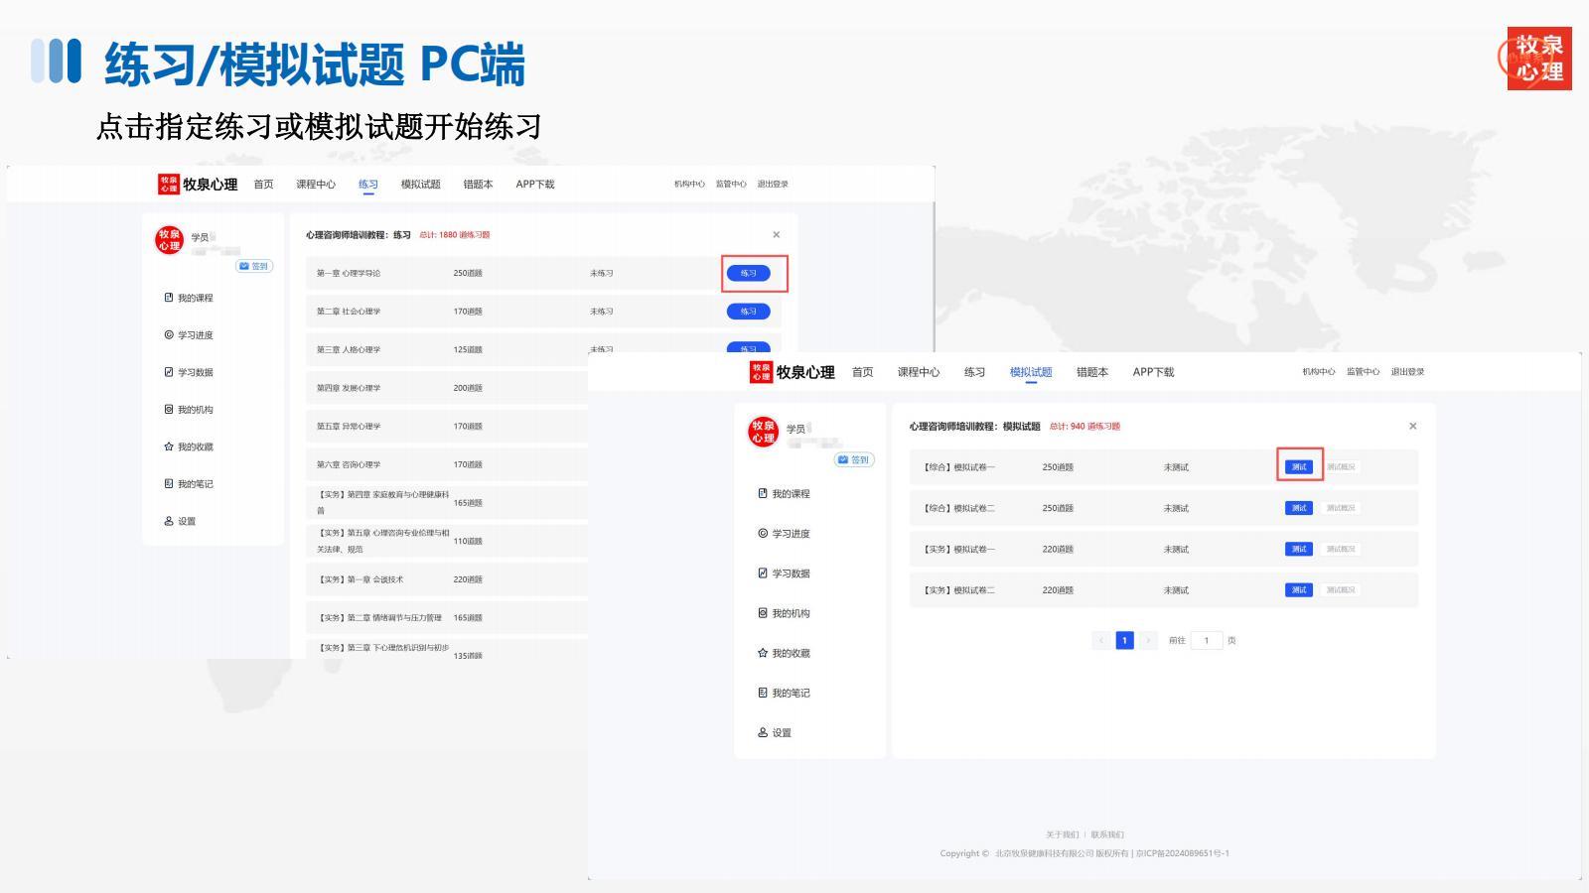
Task: Click 测试 button for 【实务】模拟试卷二
Action: [1299, 590]
